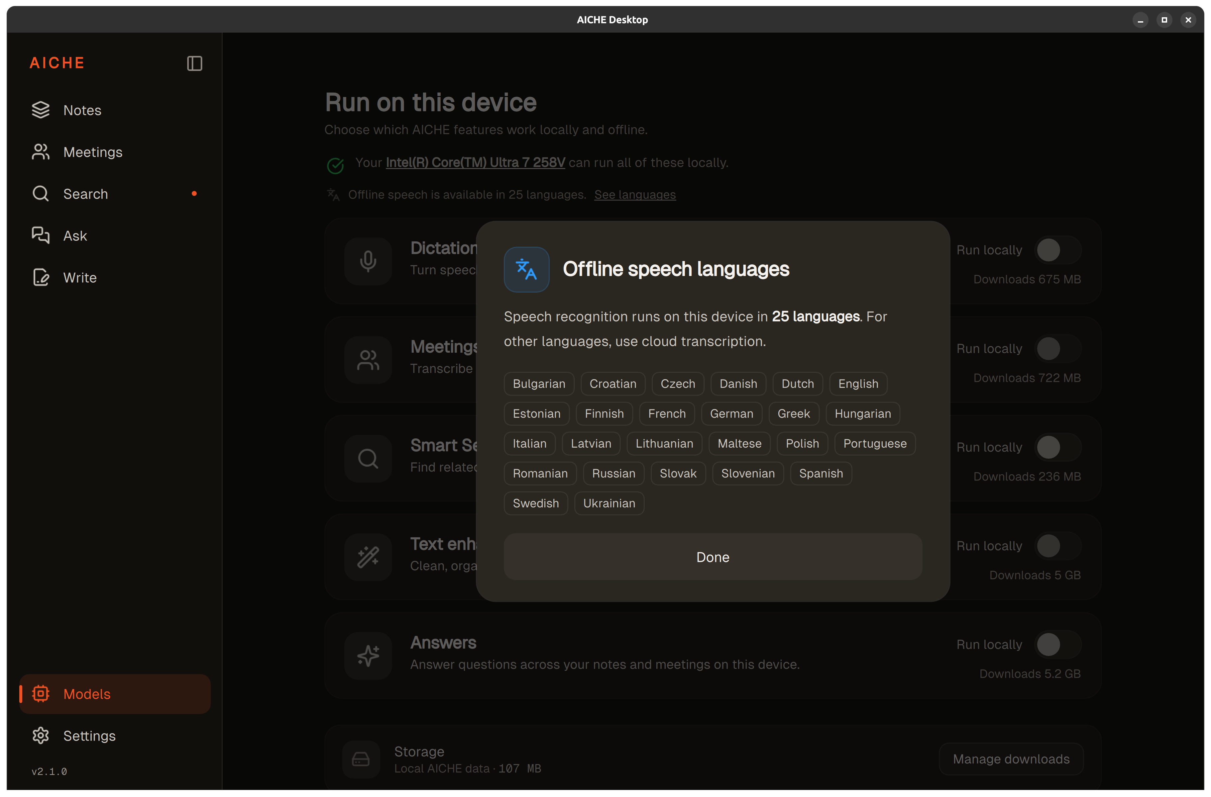The image size is (1211, 797).
Task: Click the See languages link
Action: point(635,195)
